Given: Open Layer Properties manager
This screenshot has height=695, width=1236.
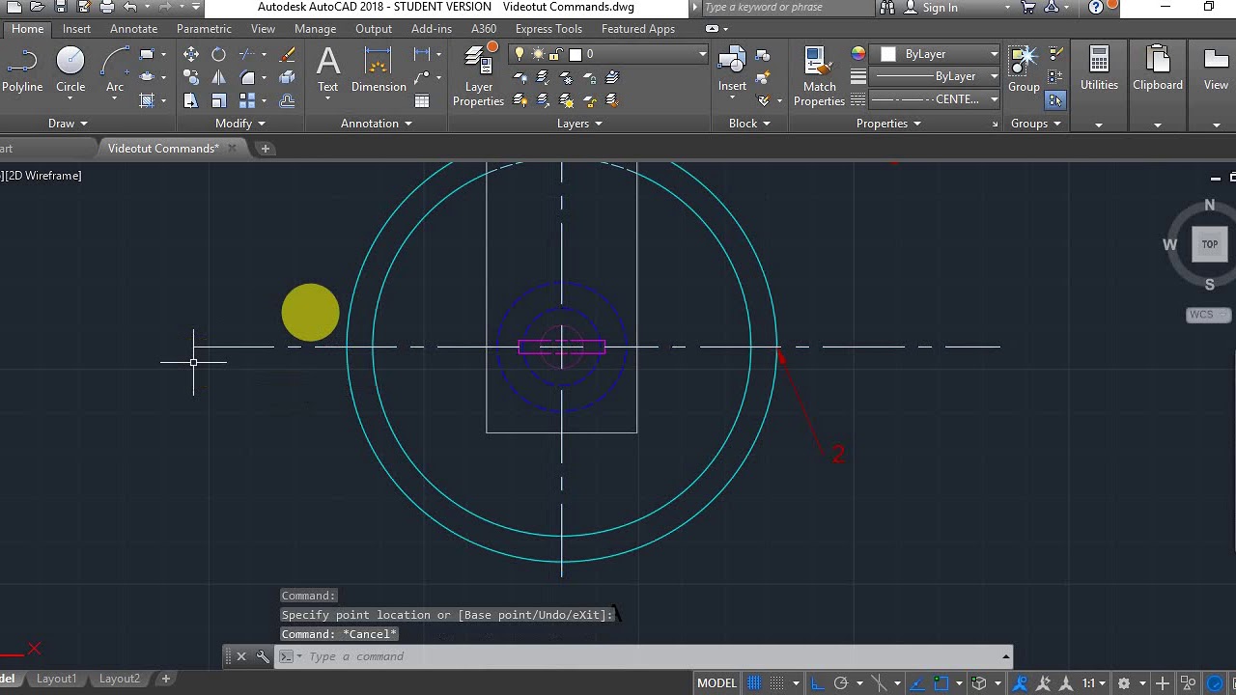Looking at the screenshot, I should pyautogui.click(x=479, y=75).
